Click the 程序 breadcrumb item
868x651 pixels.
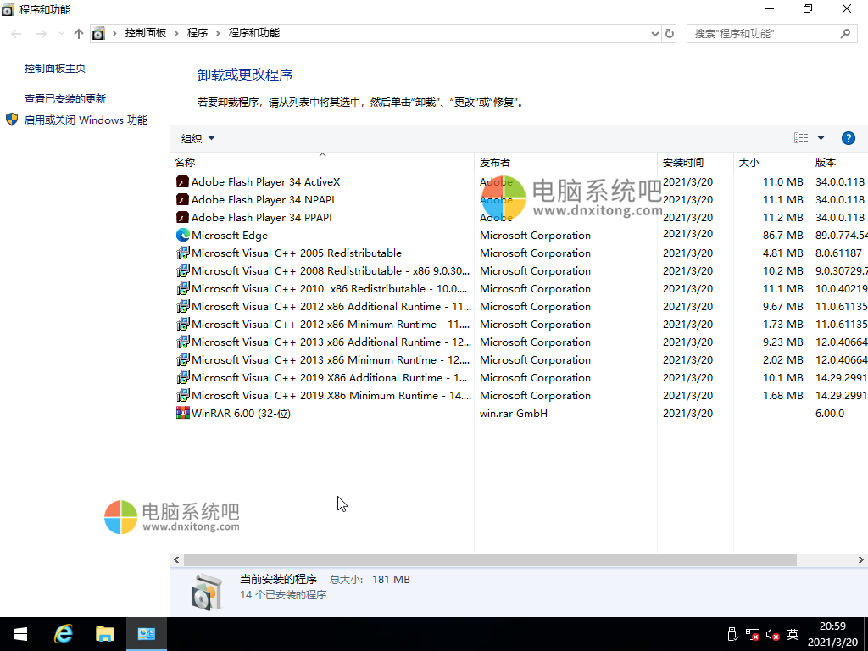tap(198, 33)
